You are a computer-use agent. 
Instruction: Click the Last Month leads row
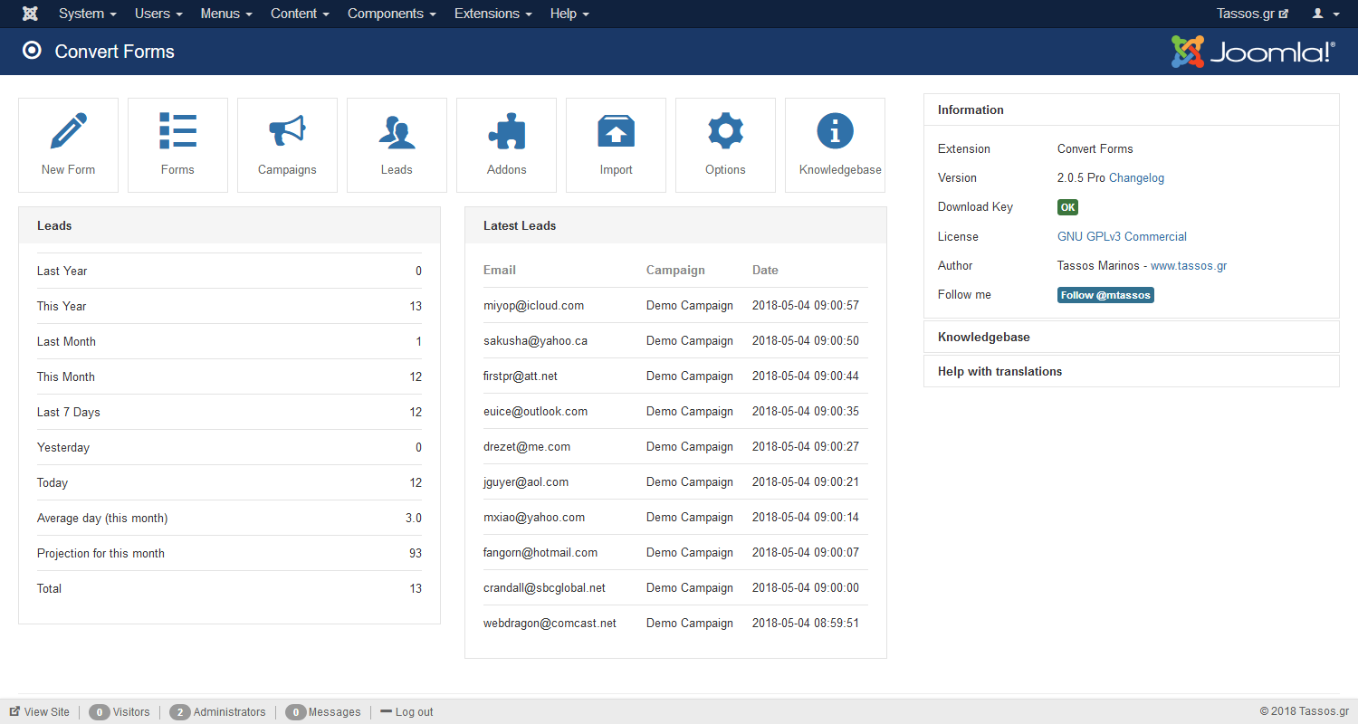pos(229,341)
